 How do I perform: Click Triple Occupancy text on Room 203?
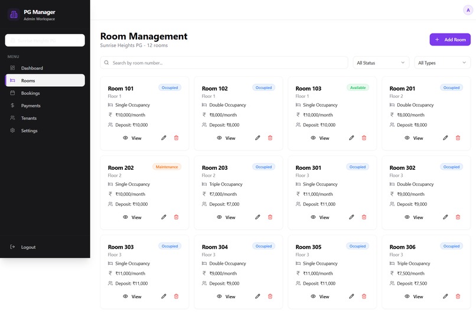pos(226,184)
